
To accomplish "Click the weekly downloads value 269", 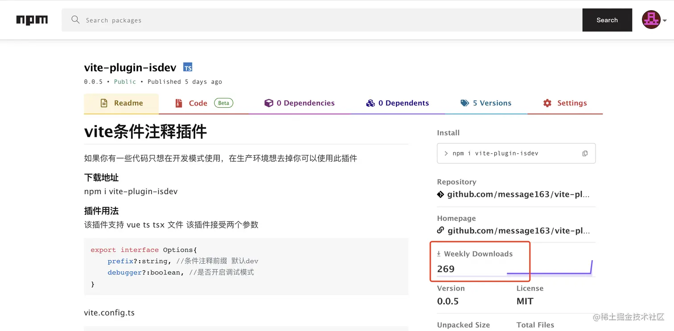I will pyautogui.click(x=446, y=269).
